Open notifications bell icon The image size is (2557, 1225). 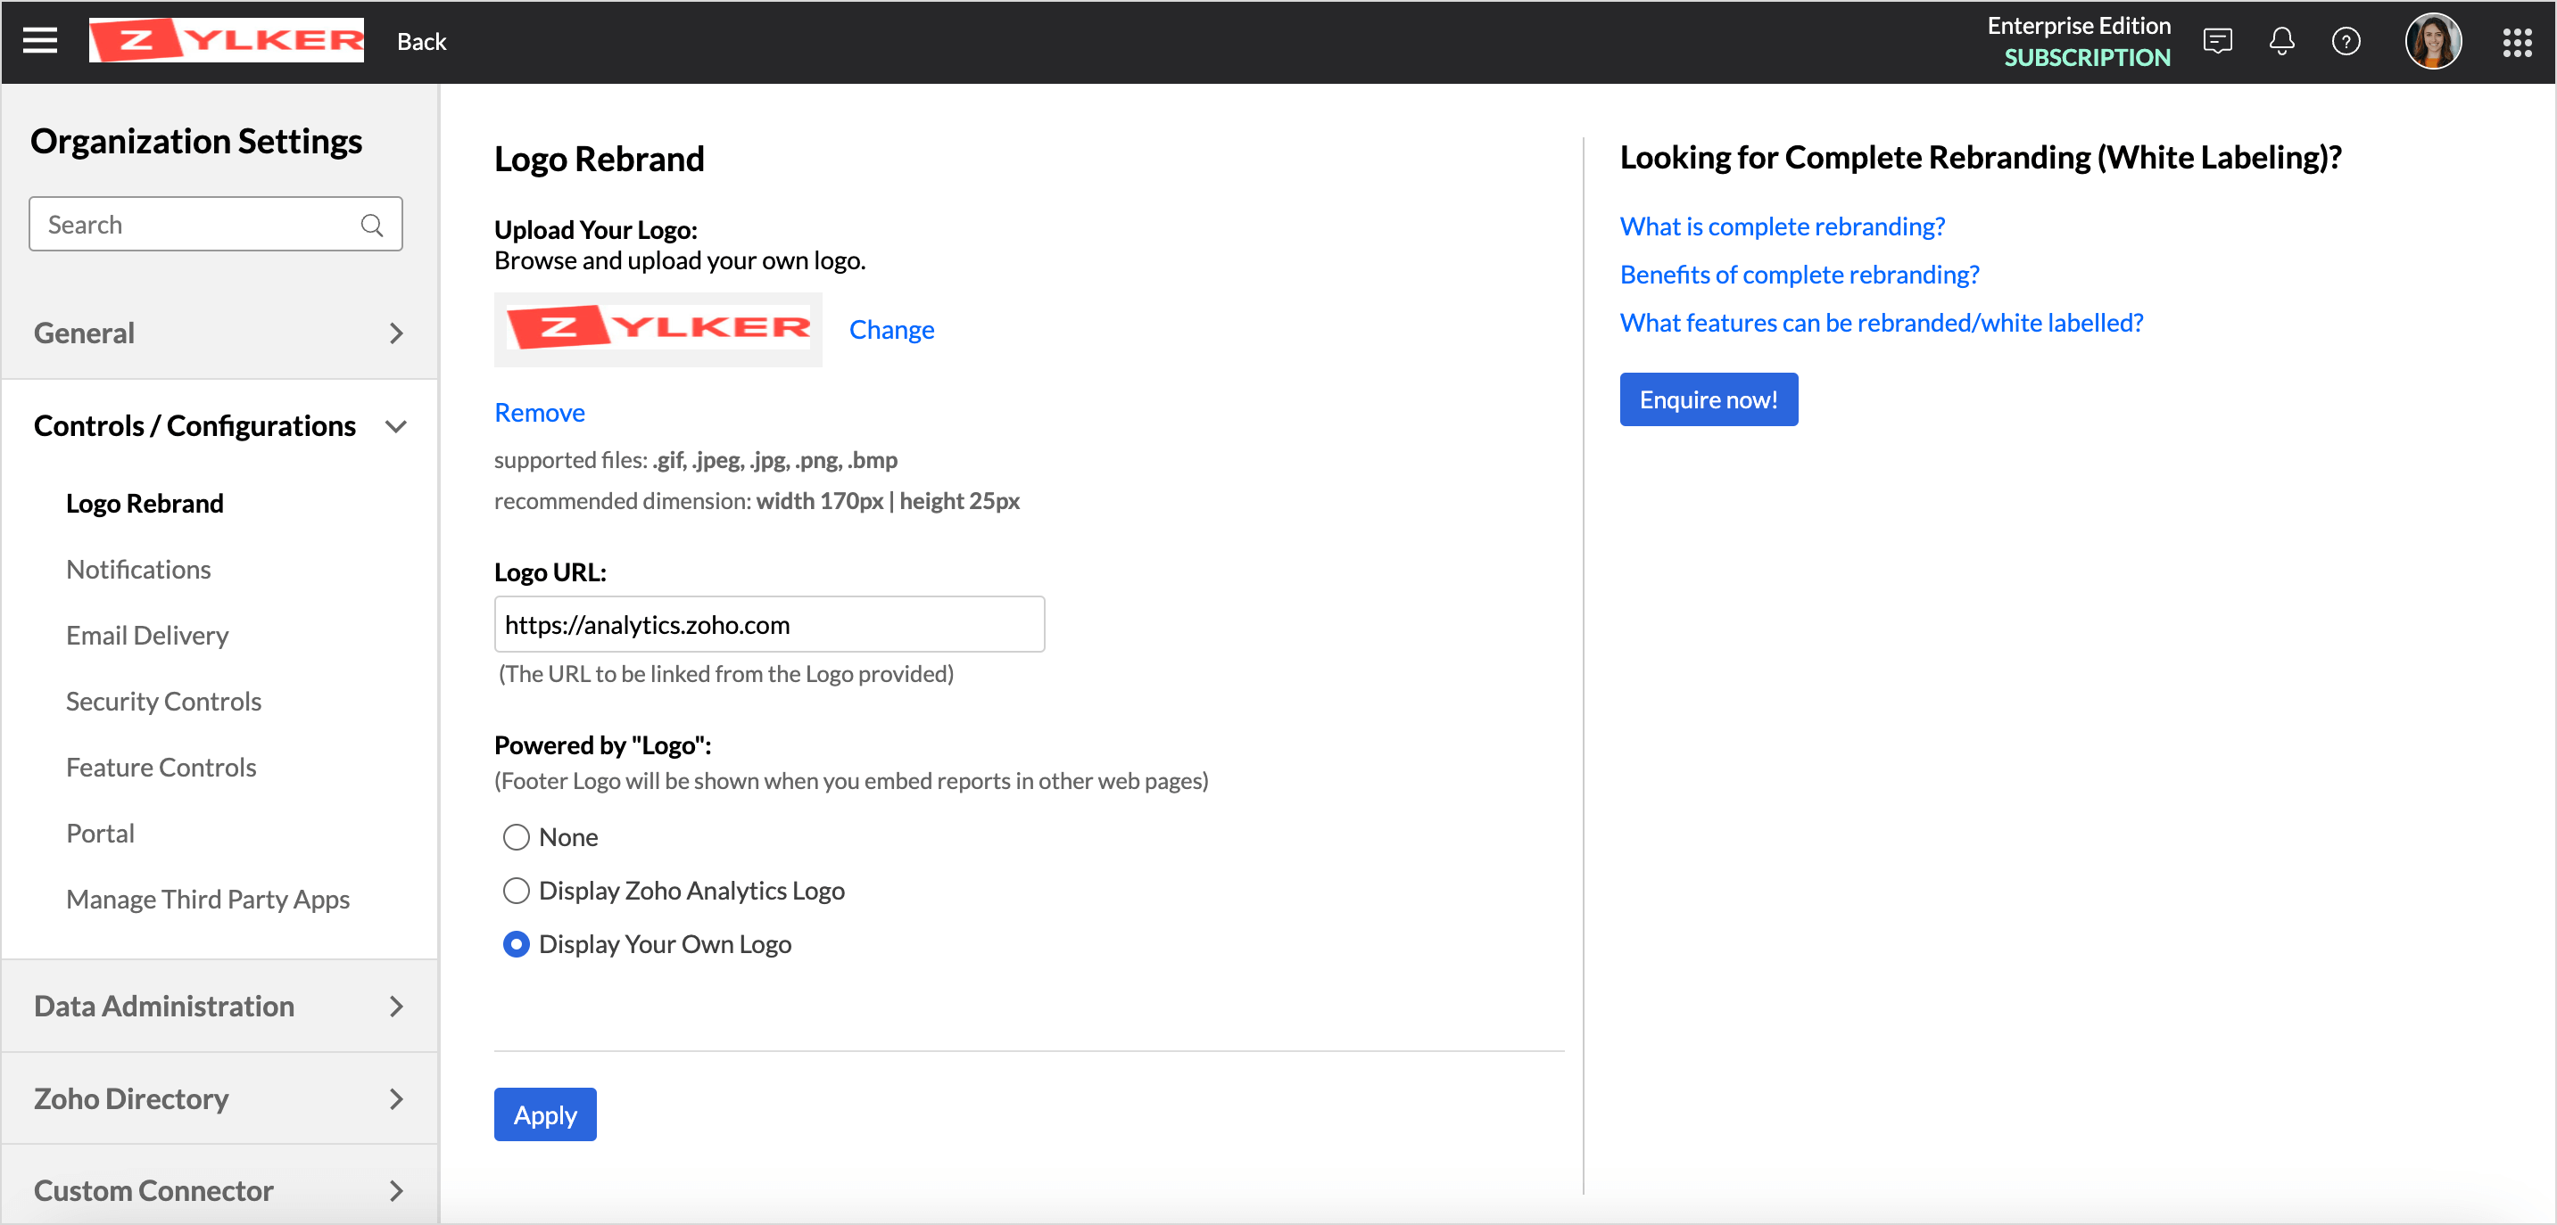click(2281, 41)
